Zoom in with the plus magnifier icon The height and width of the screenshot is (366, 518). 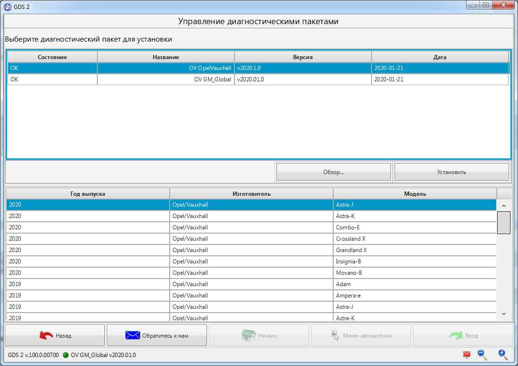[503, 355]
